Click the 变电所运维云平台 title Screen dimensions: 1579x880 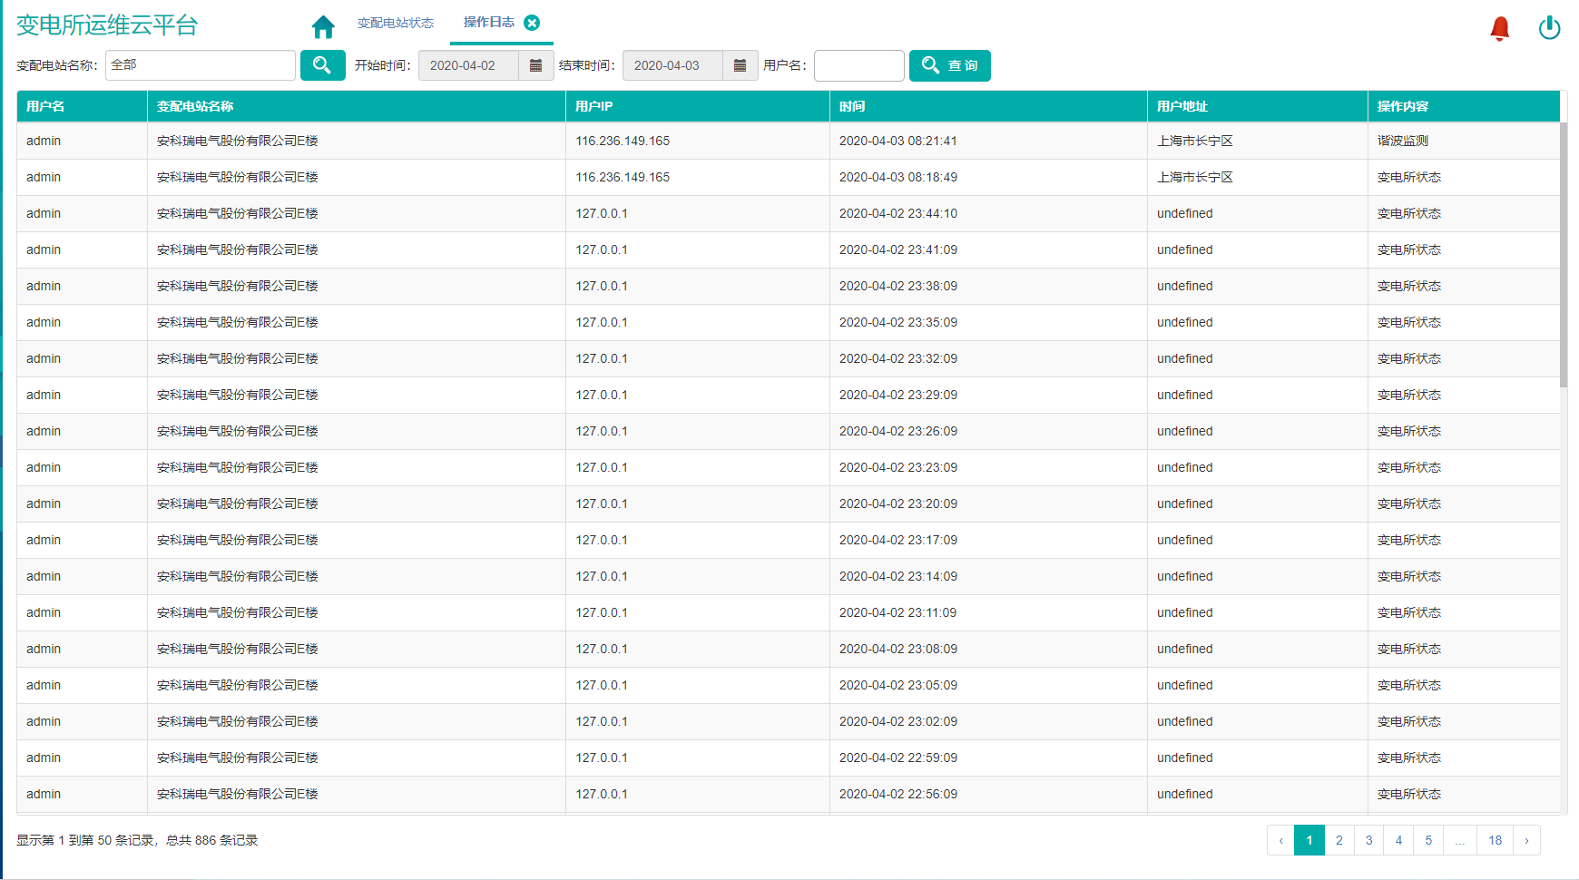click(107, 25)
